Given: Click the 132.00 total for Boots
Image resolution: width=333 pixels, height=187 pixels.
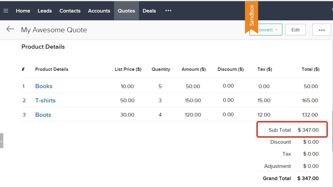Looking at the screenshot, I should (x=310, y=115).
